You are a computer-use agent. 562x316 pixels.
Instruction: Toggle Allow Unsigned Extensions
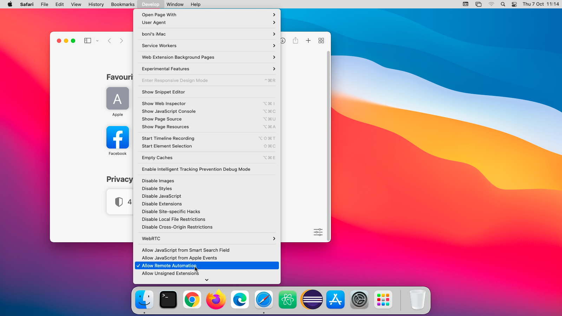[x=170, y=274]
